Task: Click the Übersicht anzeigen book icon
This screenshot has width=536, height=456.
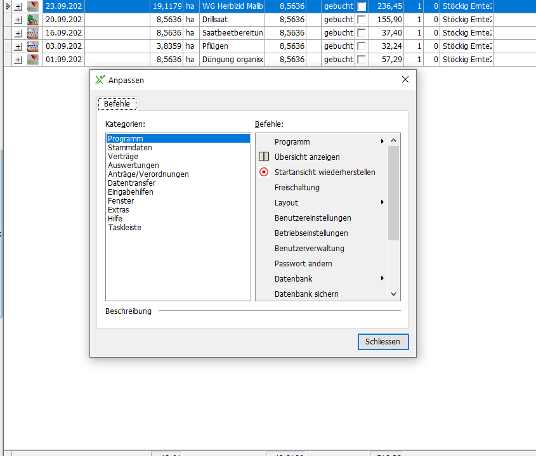Action: point(264,157)
